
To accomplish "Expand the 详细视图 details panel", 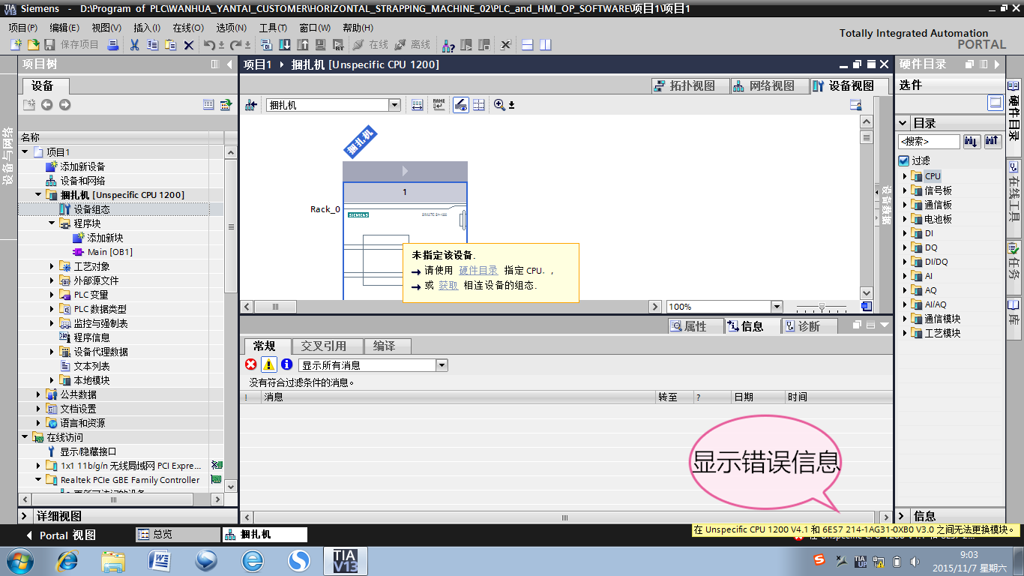I will tap(25, 516).
